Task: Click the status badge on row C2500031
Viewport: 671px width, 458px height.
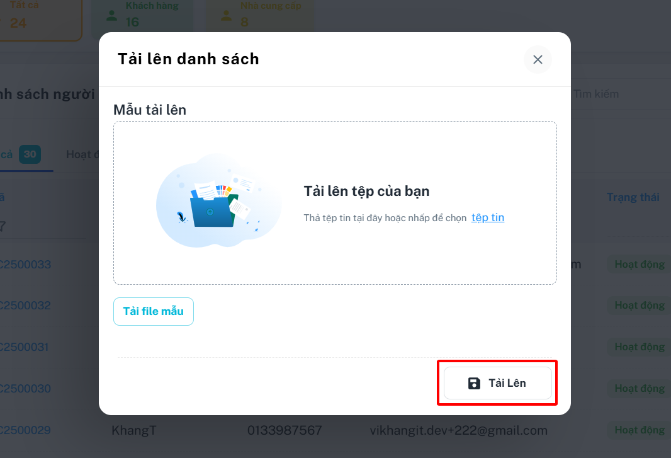Action: tap(640, 346)
